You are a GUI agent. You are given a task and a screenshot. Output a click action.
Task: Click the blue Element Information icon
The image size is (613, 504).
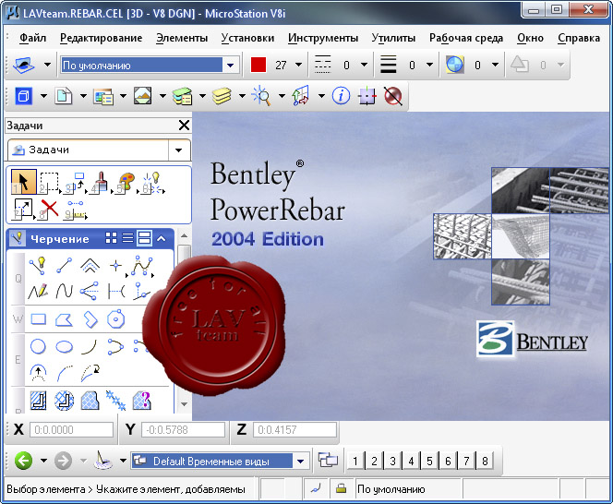341,96
